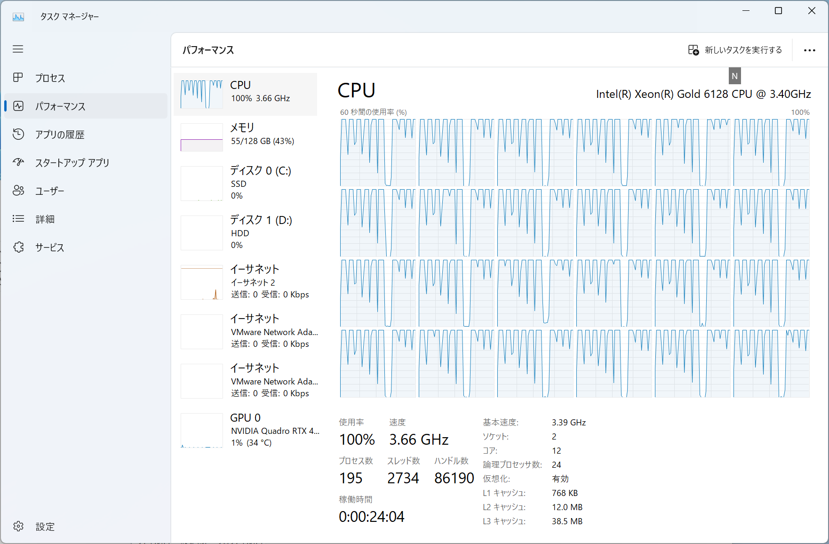This screenshot has height=544, width=829.
Task: Open the more options (...) menu
Action: coord(810,50)
